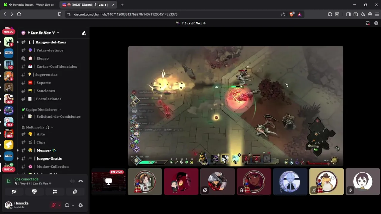Share this page icon in address bar
Screen dimensions: 381x214
point(283,14)
